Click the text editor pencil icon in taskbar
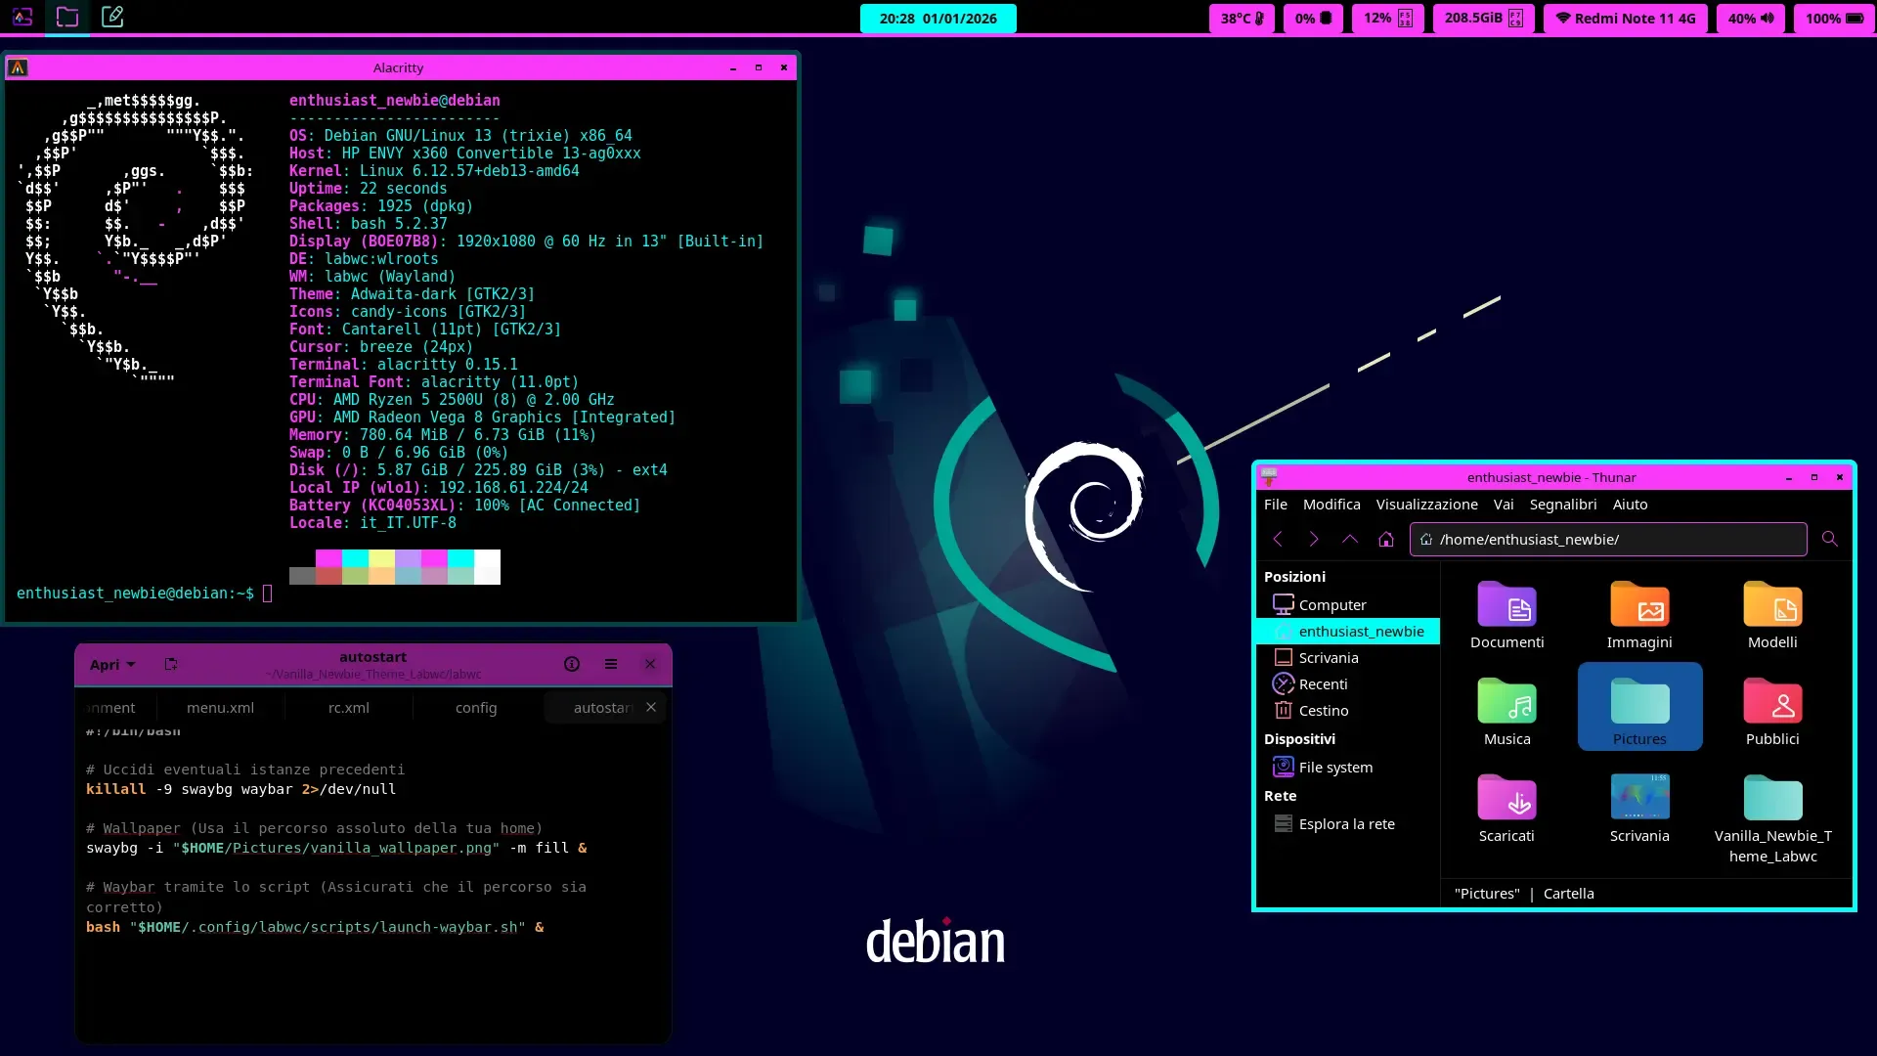This screenshot has width=1877, height=1056. coord(112,17)
